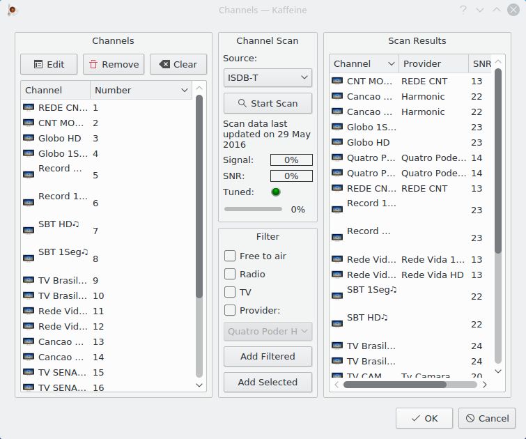Sort Scan Results by Channel column header
Viewport: 526px width, 439px height.
[x=364, y=63]
